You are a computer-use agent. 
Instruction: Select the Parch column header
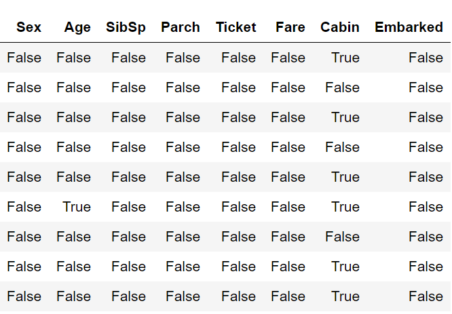[x=181, y=28]
